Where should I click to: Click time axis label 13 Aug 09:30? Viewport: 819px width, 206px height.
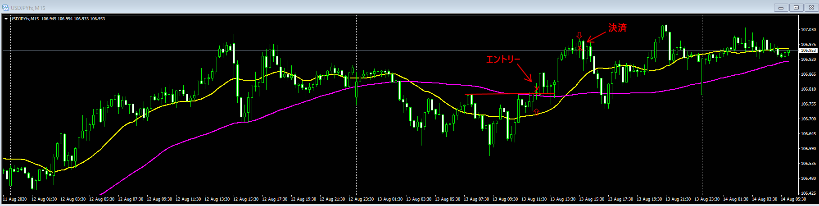coord(505,199)
